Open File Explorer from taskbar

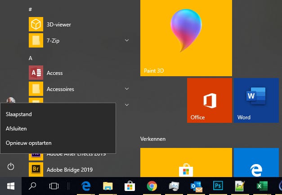point(108,186)
